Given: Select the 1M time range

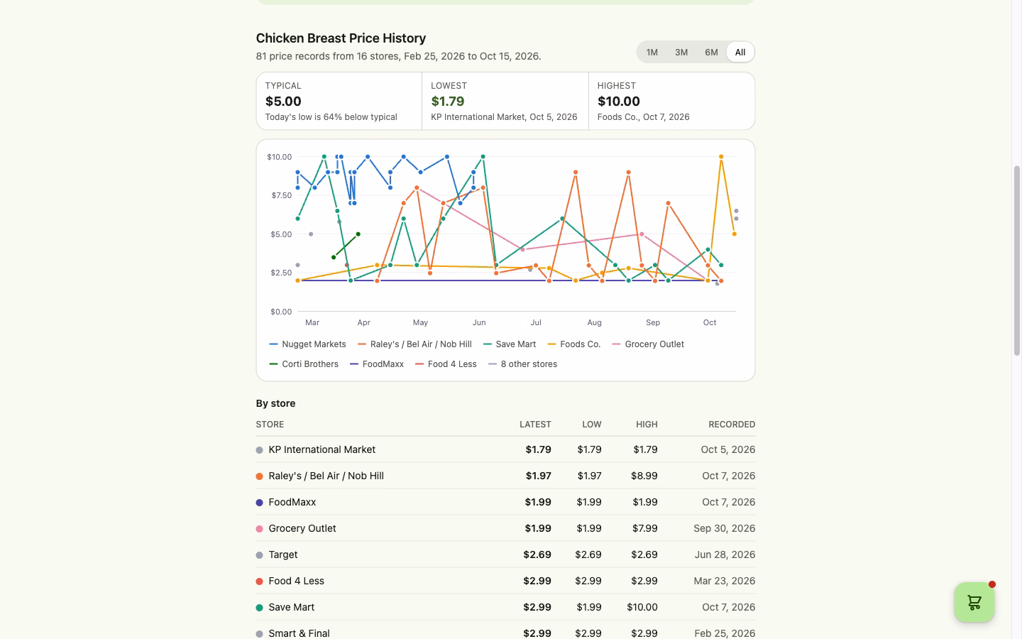Looking at the screenshot, I should click(x=652, y=52).
